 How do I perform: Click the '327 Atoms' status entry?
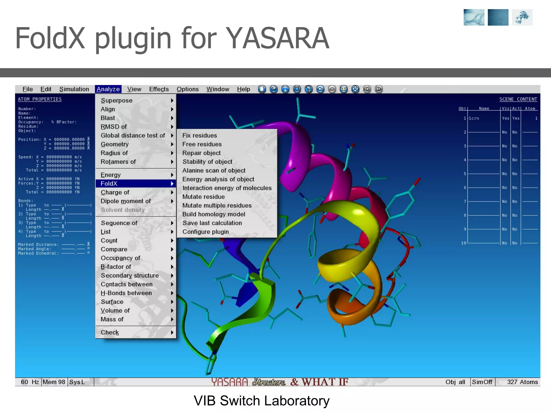point(522,382)
